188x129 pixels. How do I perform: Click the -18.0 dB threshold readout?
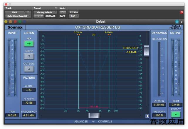click(x=131, y=52)
